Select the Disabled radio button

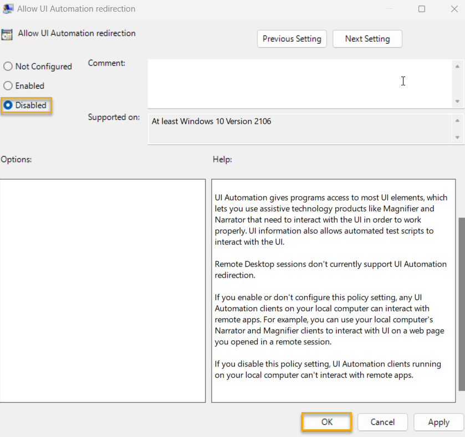tap(8, 105)
